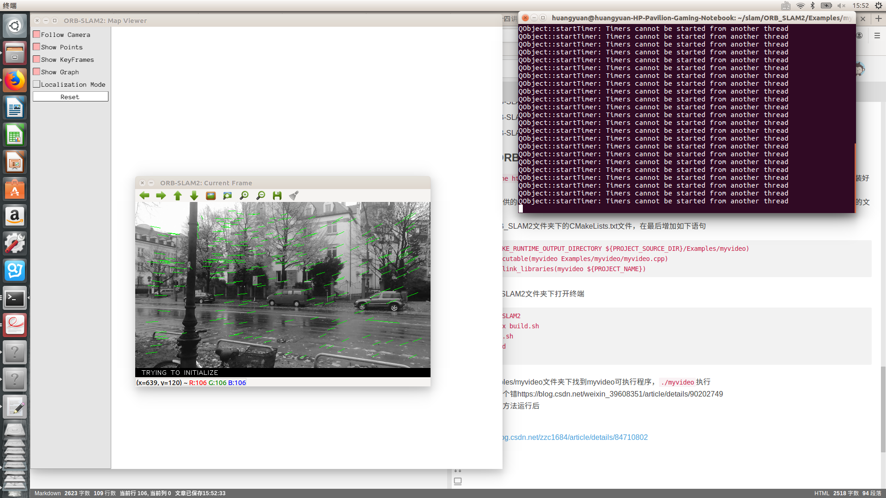Close the browser tab with X

(863, 19)
